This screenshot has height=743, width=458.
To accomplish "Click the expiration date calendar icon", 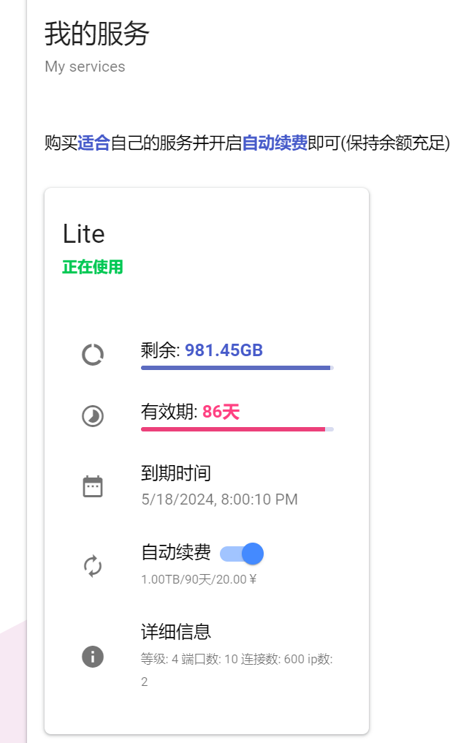I will tap(93, 486).
